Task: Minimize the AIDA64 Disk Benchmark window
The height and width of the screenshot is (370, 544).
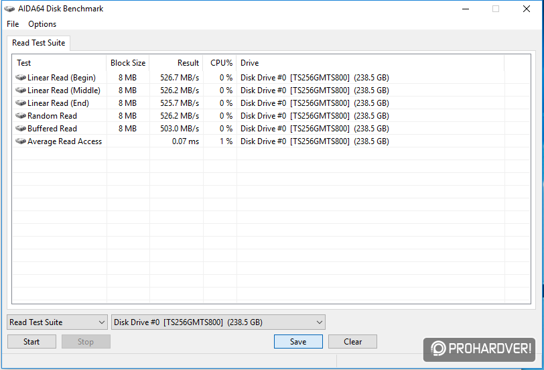Action: (x=466, y=9)
